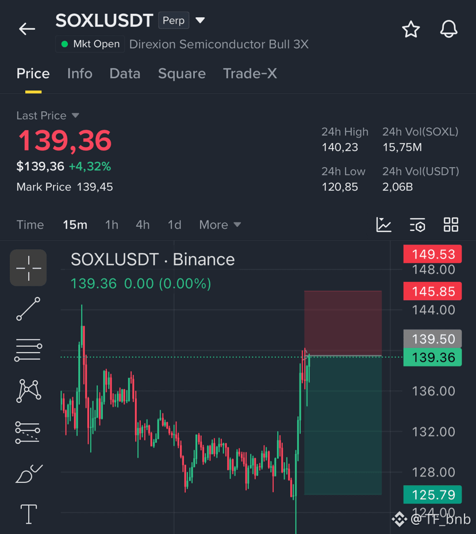Switch chart to 1h interval
This screenshot has width=476, height=534.
click(112, 225)
